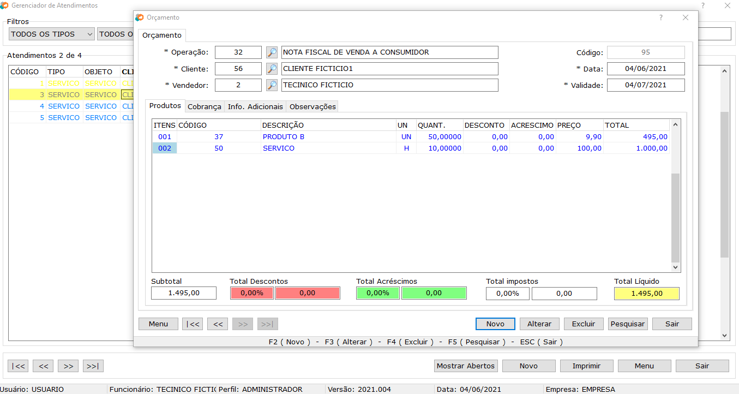Click the search icon beside Cliente field
Screen dimensions: 739x394
pyautogui.click(x=272, y=69)
